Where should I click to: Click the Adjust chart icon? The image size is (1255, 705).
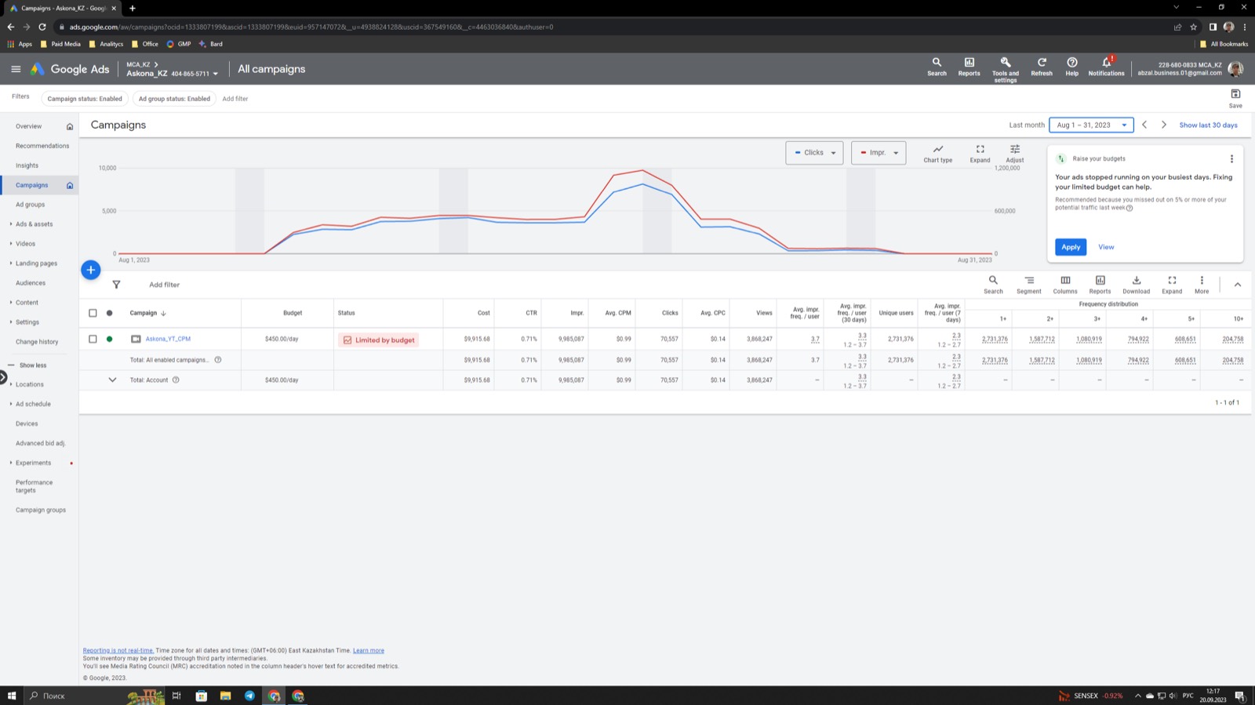pyautogui.click(x=1015, y=149)
